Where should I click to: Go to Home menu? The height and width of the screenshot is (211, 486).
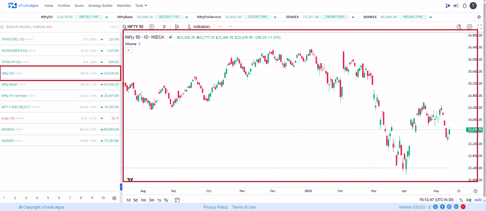point(49,6)
